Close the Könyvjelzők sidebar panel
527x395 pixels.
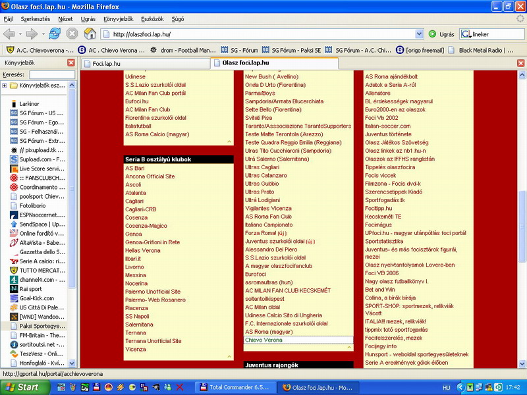(x=70, y=63)
